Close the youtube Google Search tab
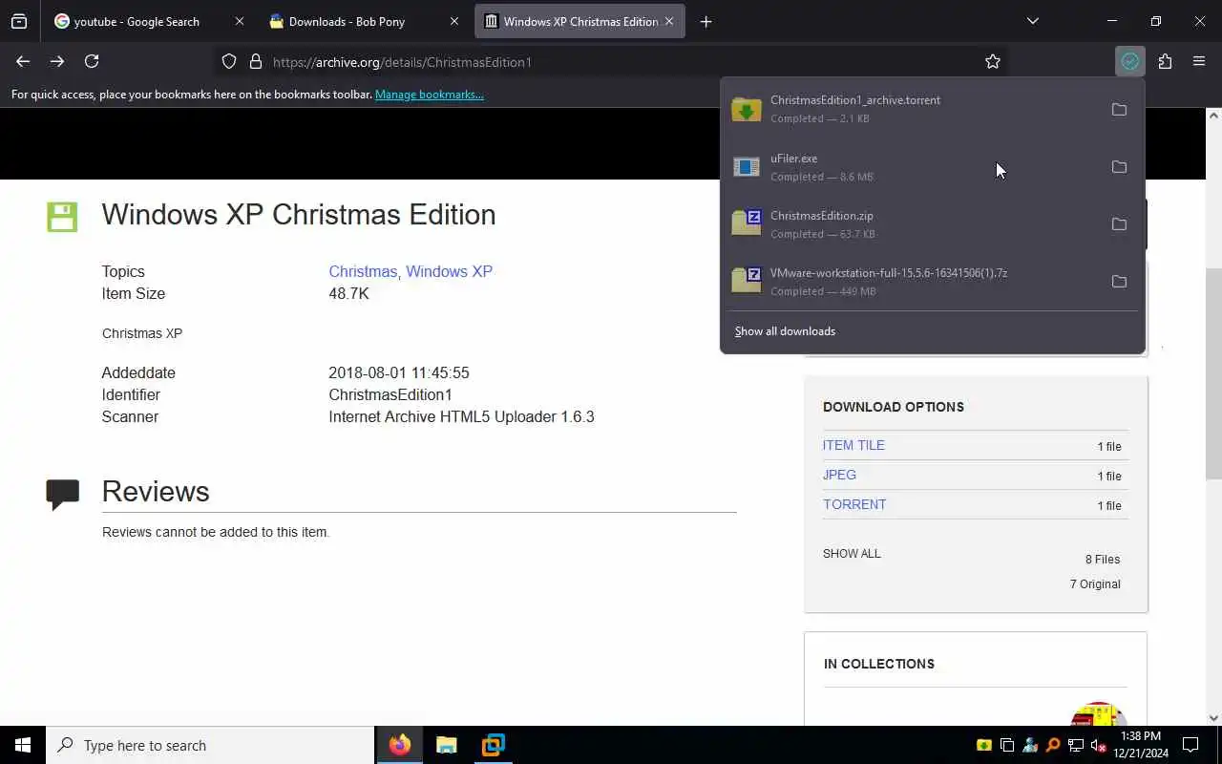The image size is (1222, 764). [x=239, y=21]
